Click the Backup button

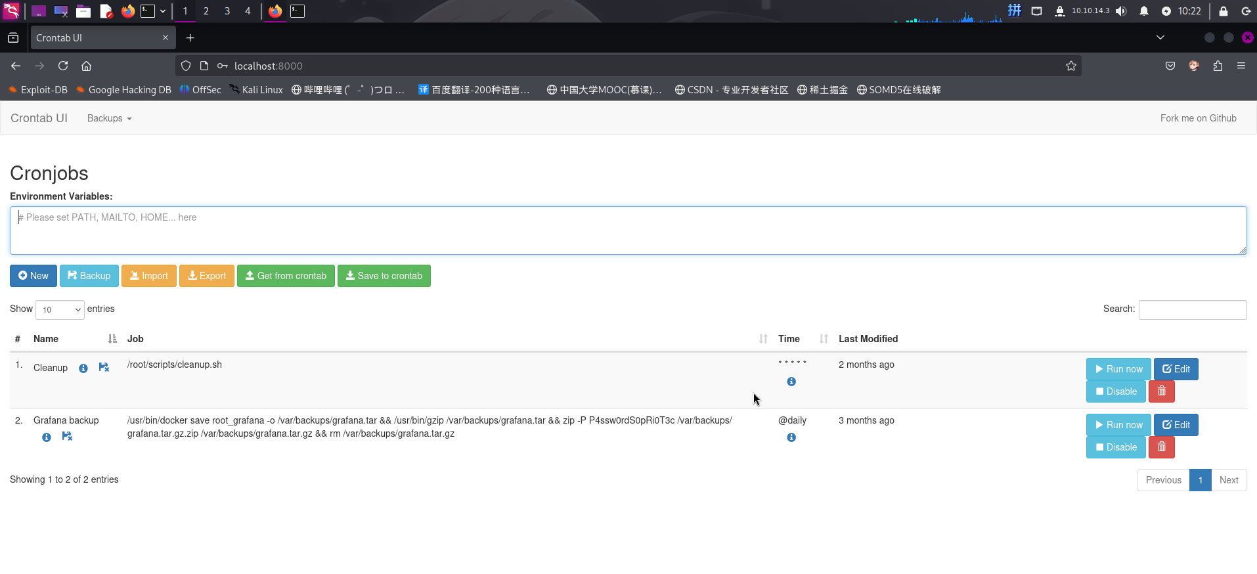click(89, 276)
